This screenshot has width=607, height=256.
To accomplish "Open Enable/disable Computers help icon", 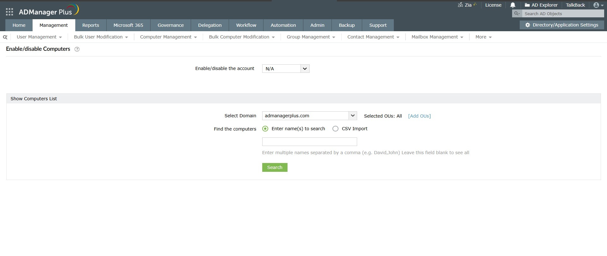I will click(x=77, y=49).
